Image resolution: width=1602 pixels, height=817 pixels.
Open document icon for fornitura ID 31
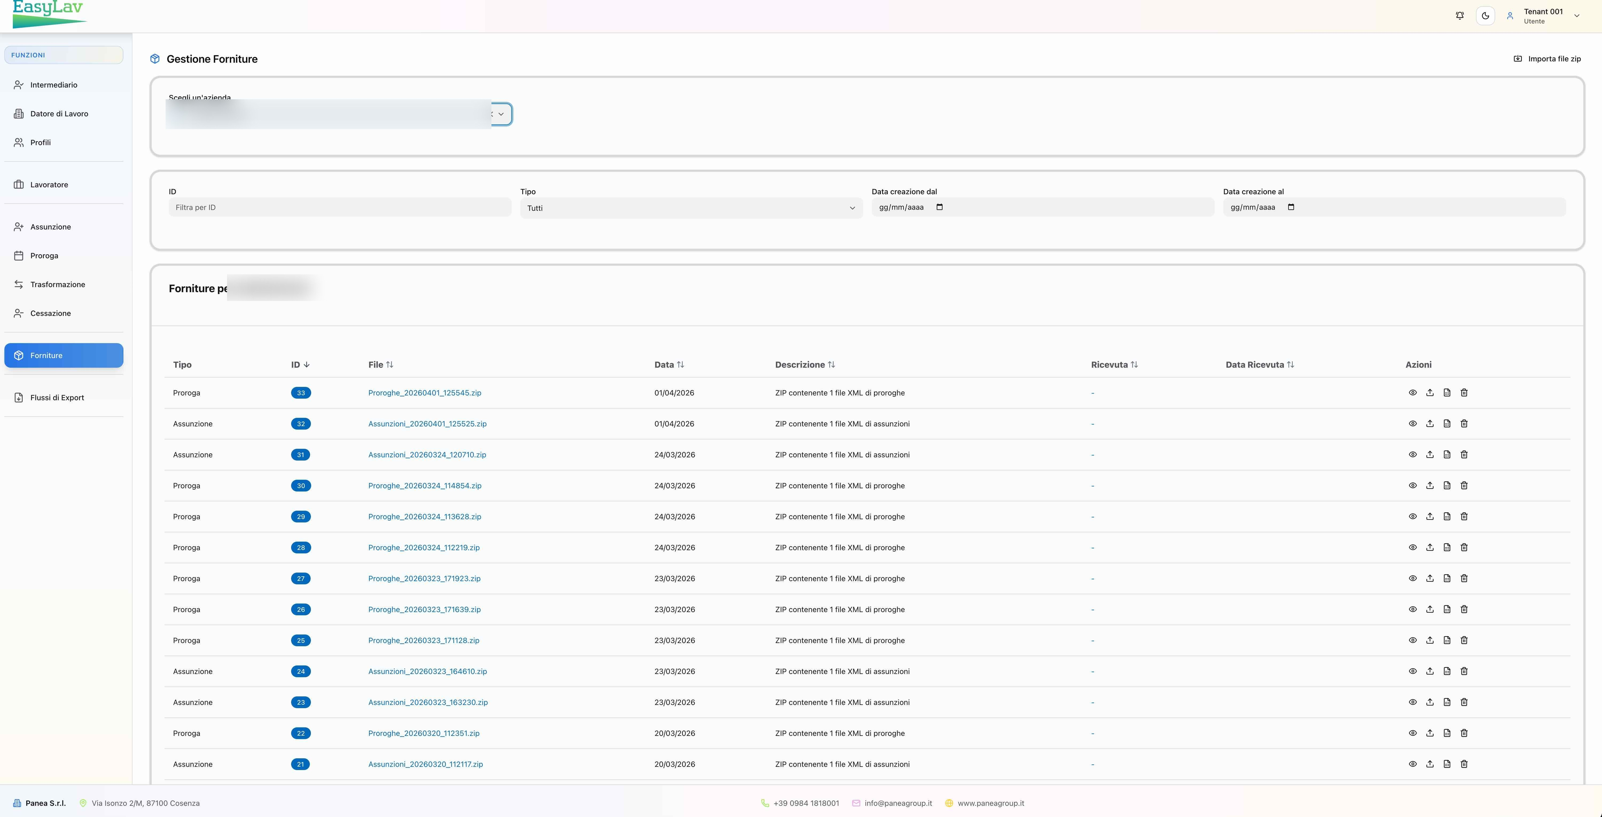click(x=1447, y=455)
